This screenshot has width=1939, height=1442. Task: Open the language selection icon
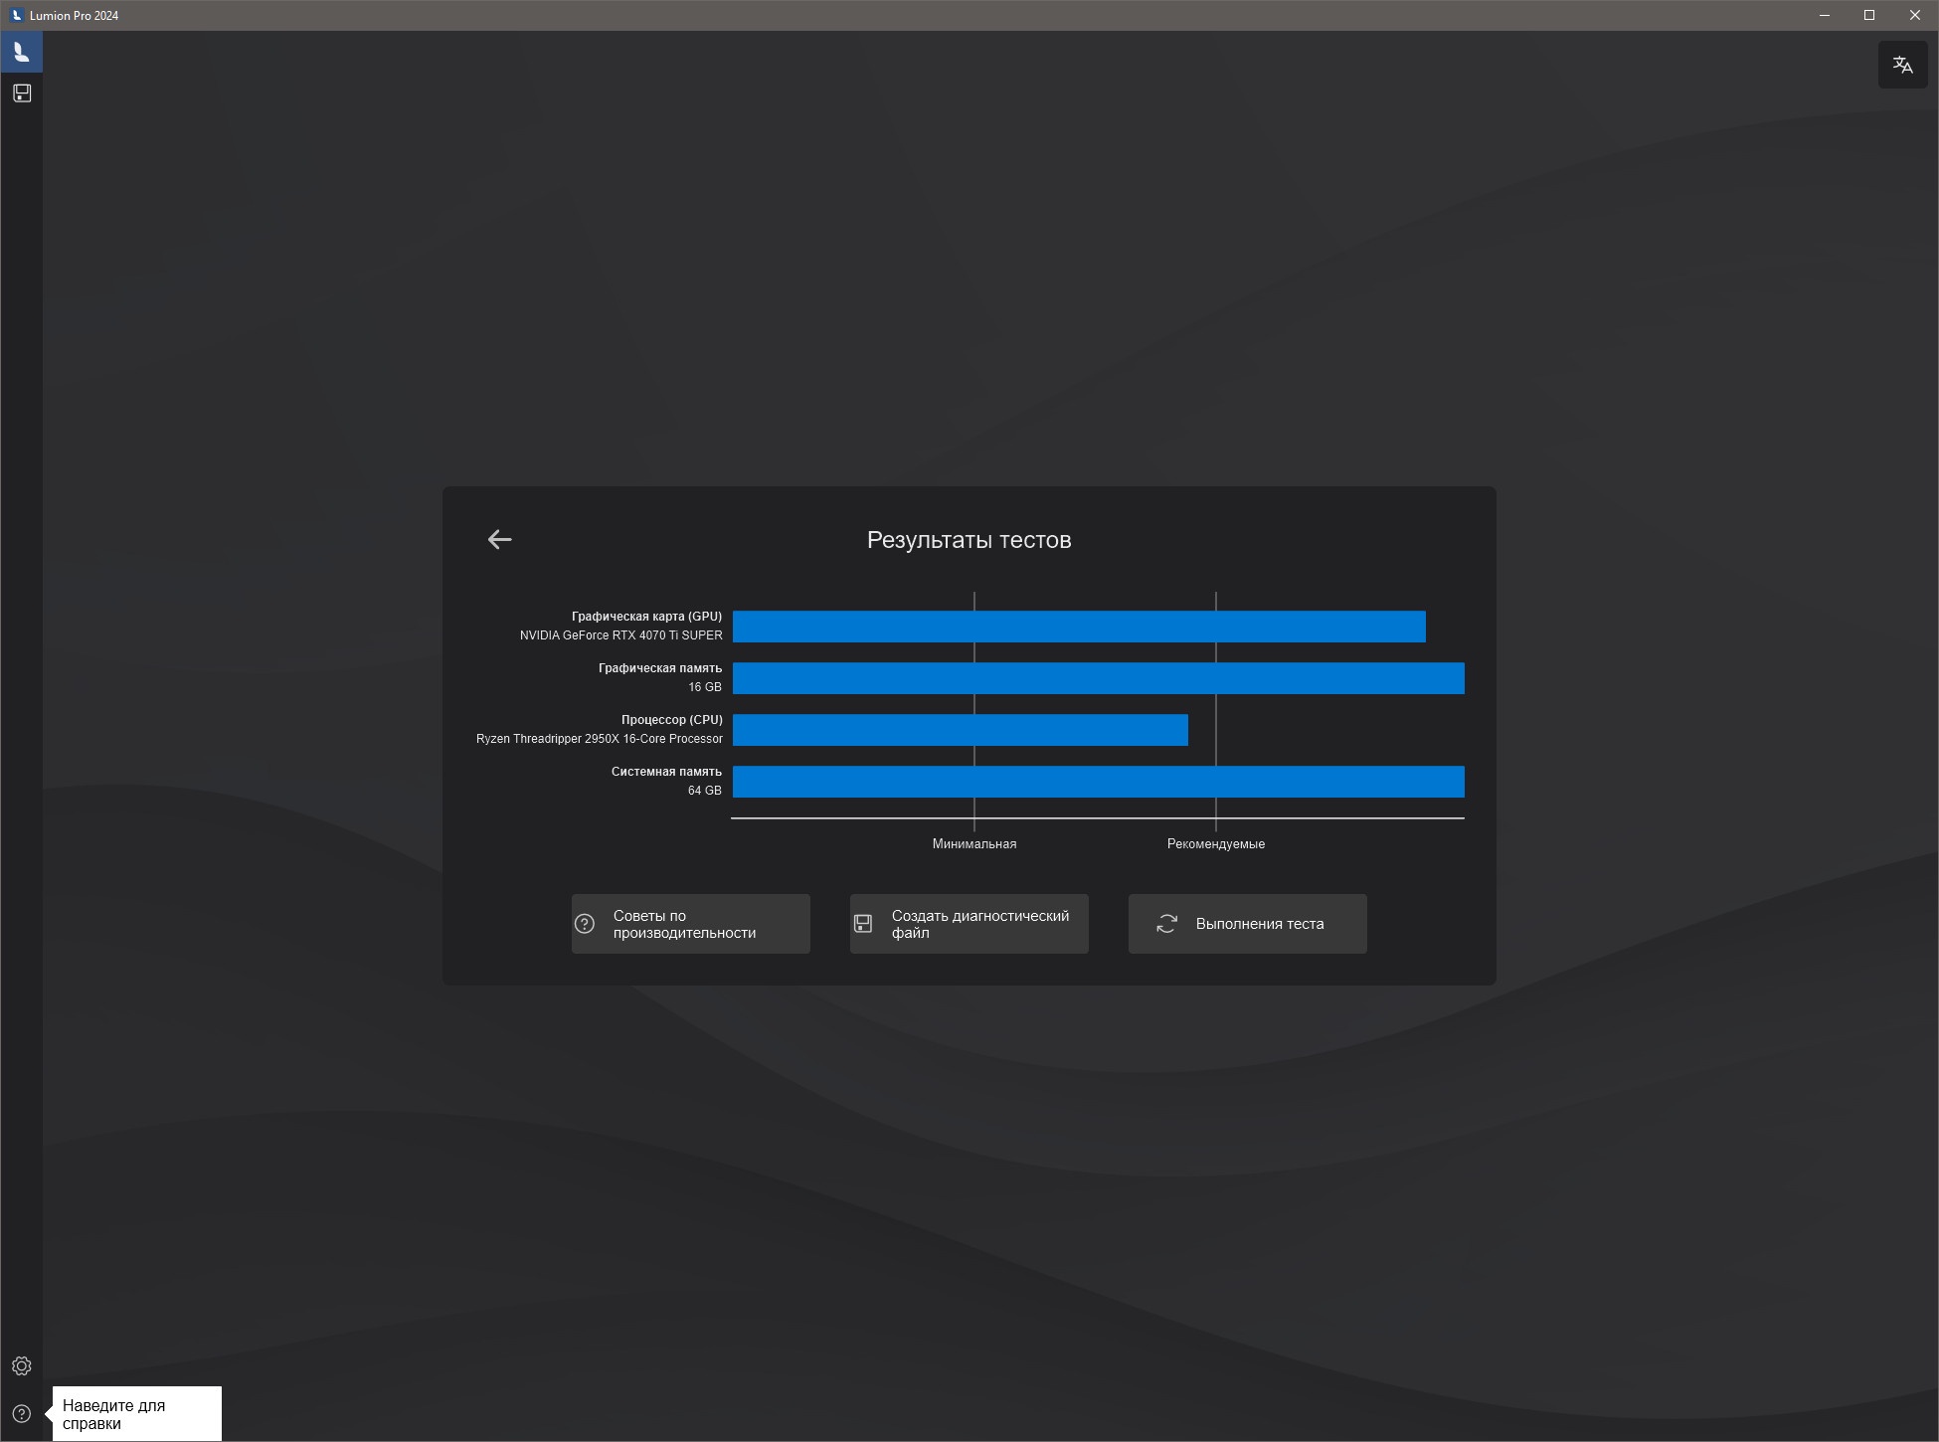pyautogui.click(x=1902, y=66)
